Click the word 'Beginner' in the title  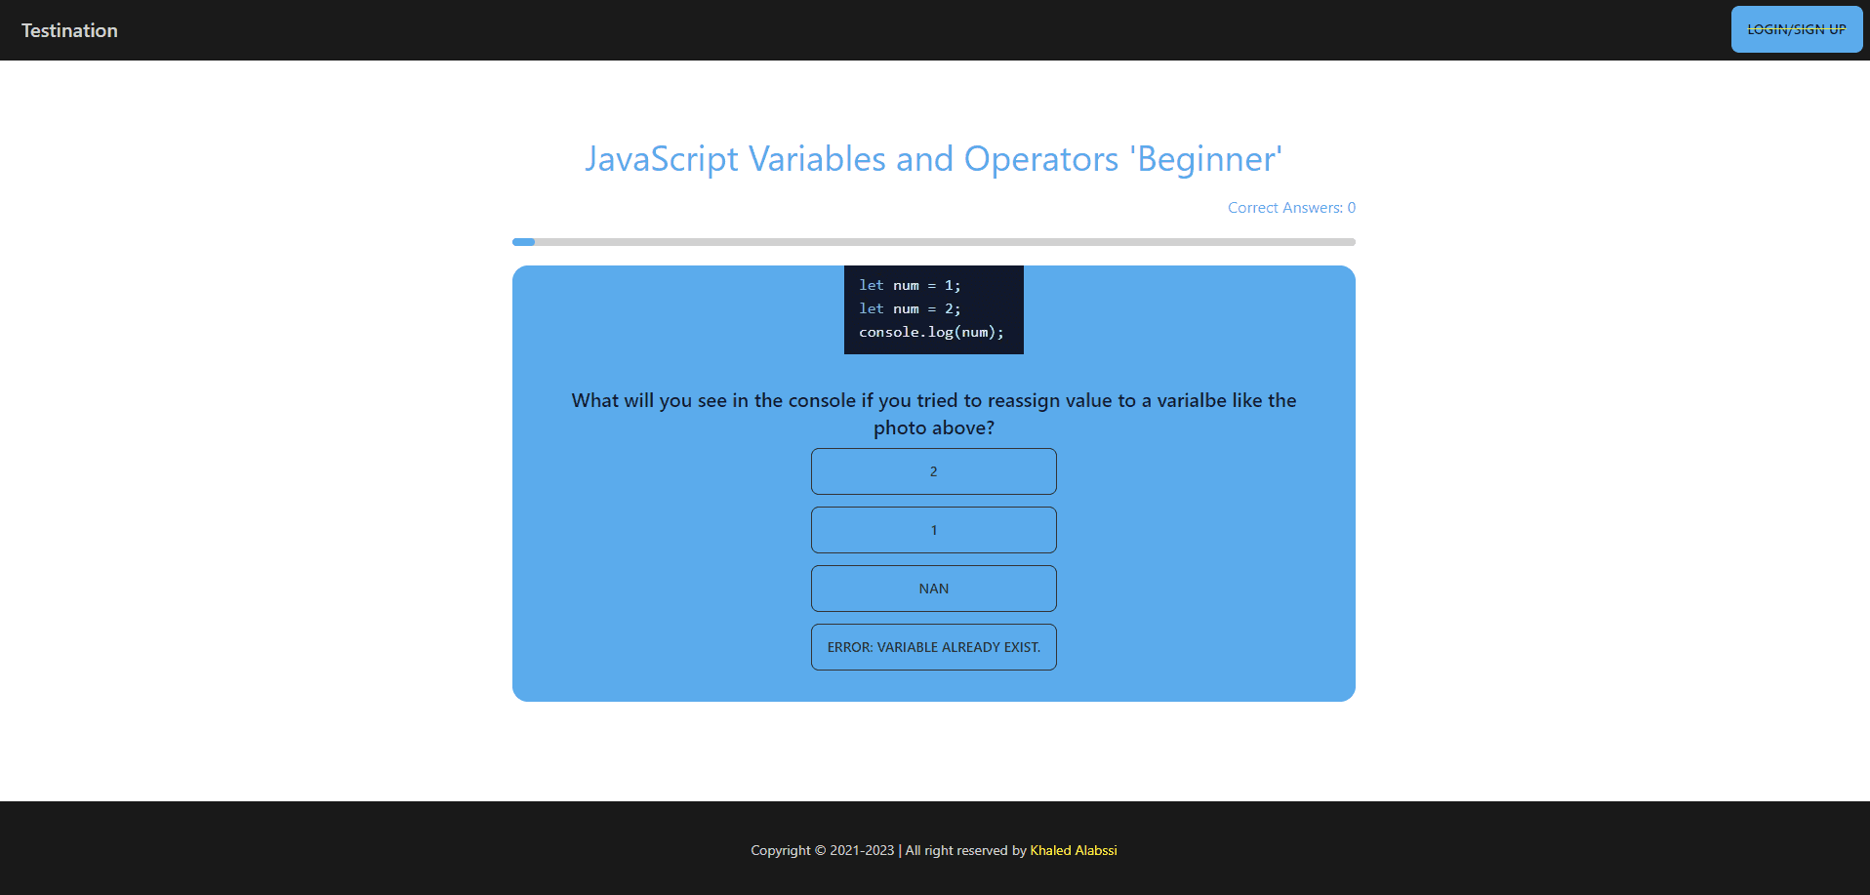coord(1207,159)
